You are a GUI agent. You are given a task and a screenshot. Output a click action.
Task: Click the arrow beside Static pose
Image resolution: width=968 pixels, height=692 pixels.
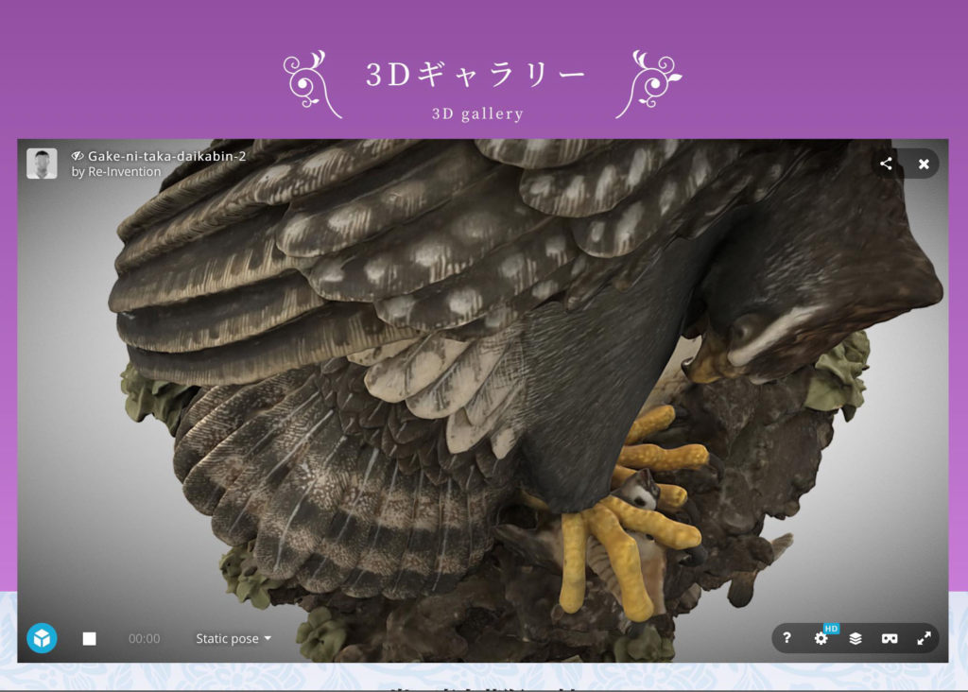(268, 639)
